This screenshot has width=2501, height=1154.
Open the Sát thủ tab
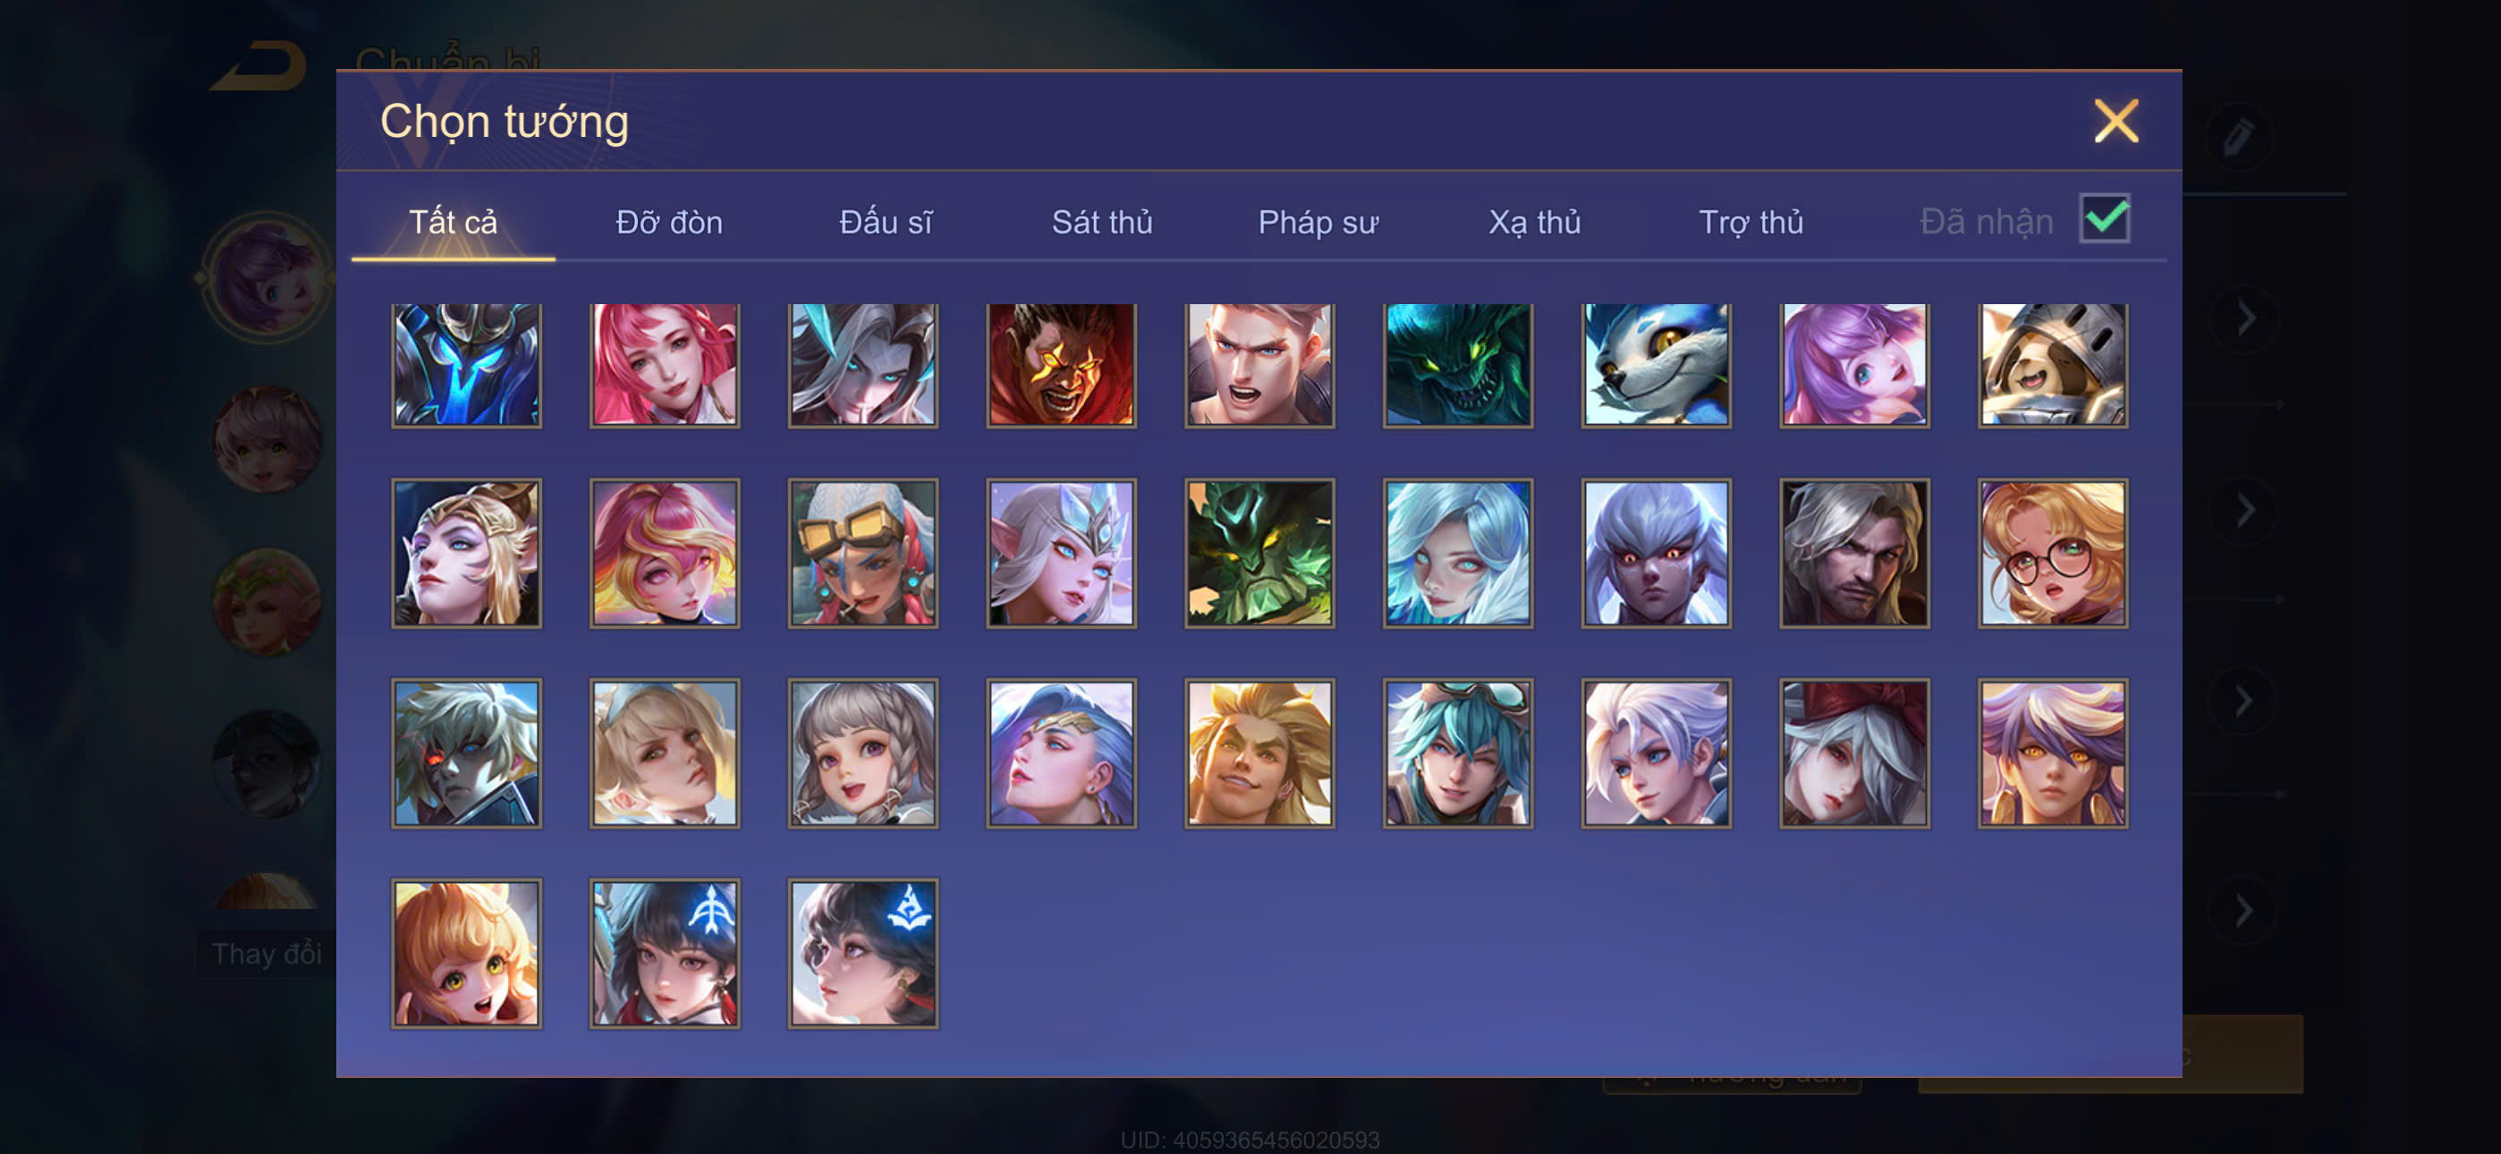(1102, 223)
